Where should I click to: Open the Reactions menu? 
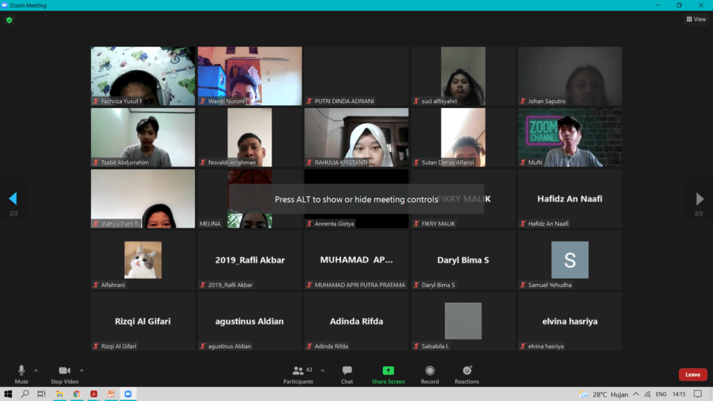tap(467, 371)
